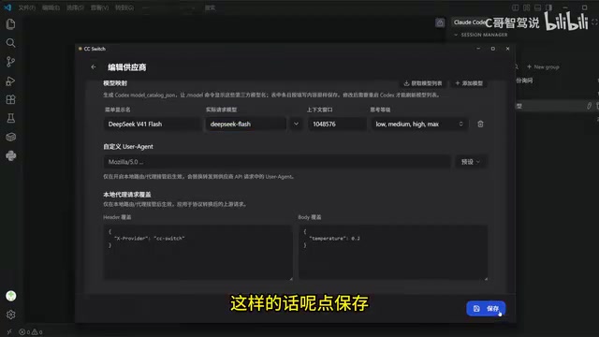The height and width of the screenshot is (337, 599).
Task: Open the cube icon view in VS Code sidebar
Action: pos(10,137)
